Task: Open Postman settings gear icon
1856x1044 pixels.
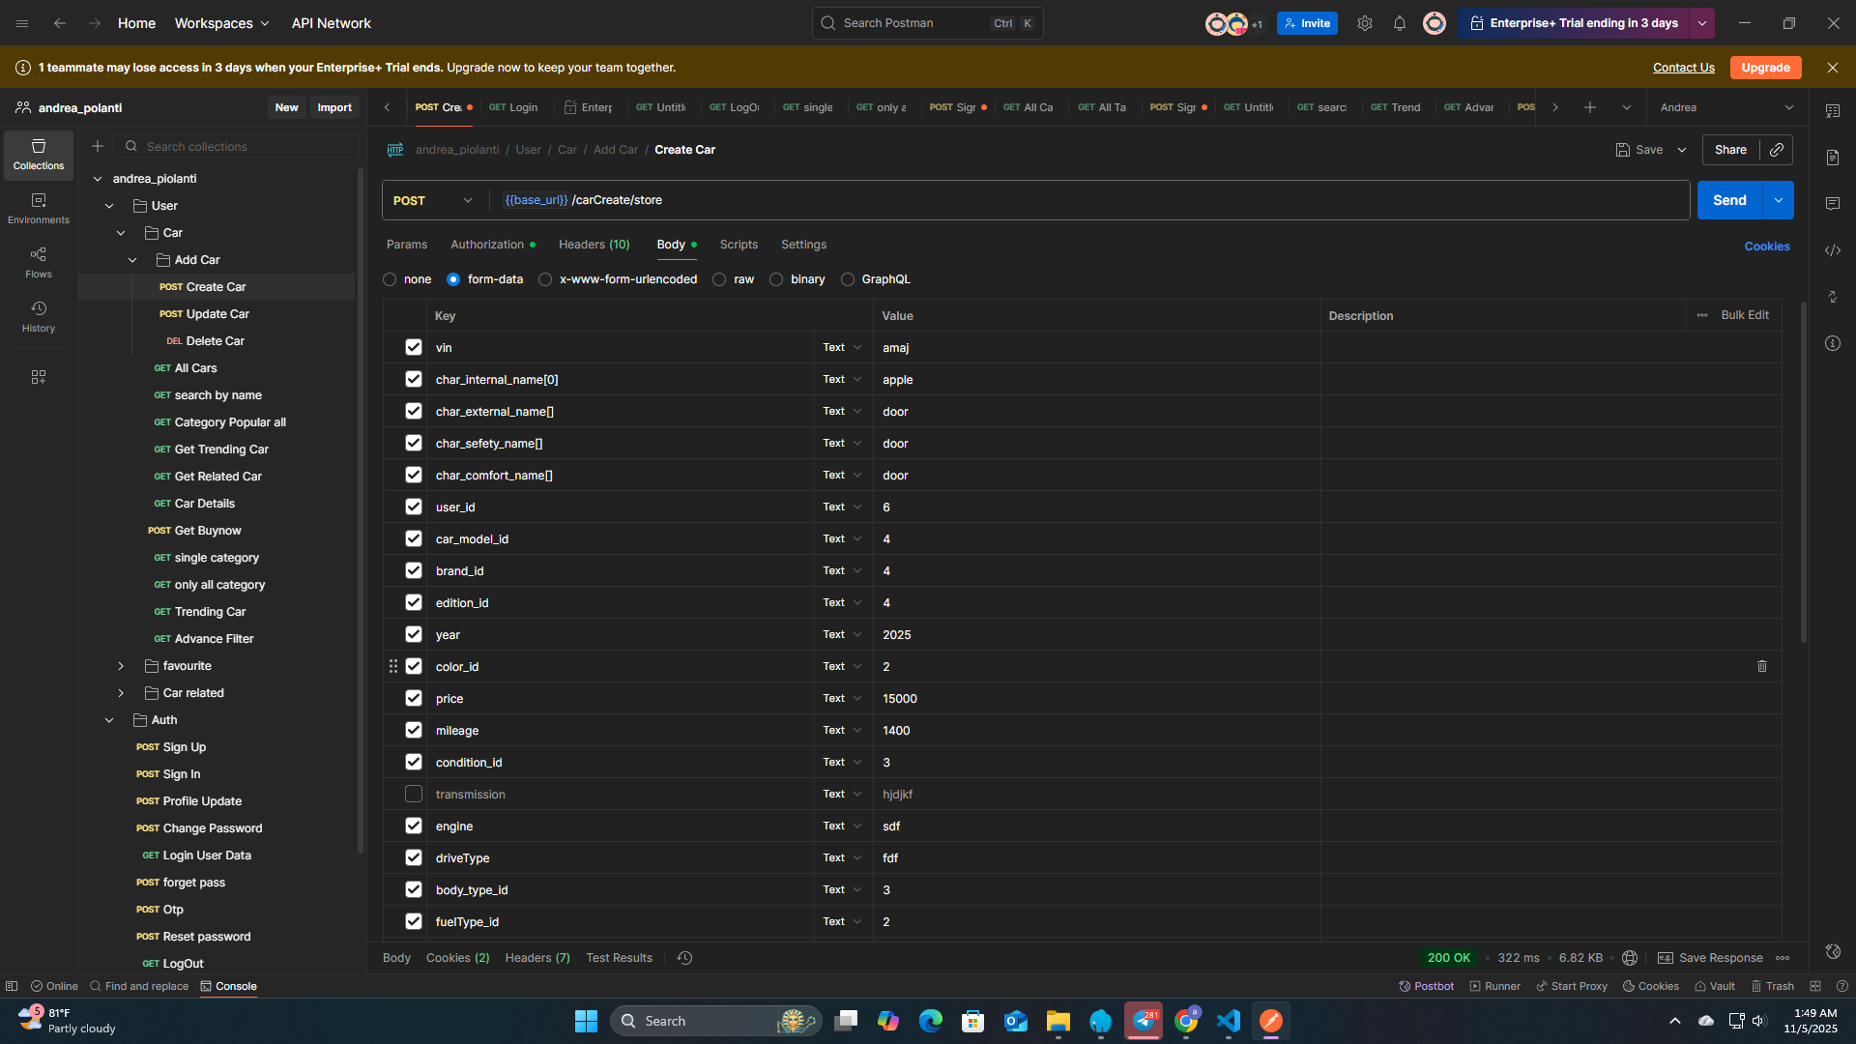Action: coord(1365,23)
